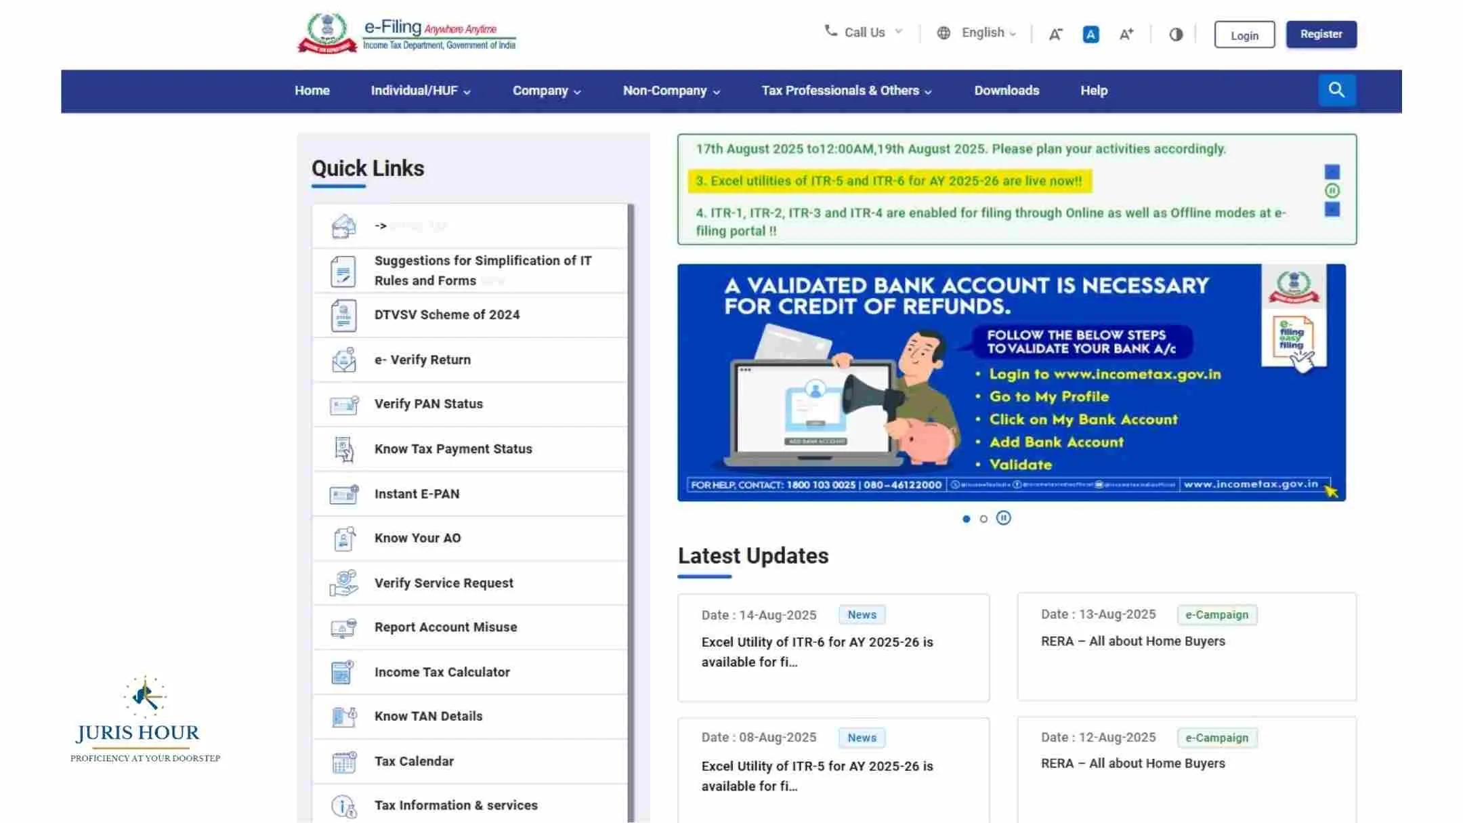Expand the Company menu

click(547, 91)
